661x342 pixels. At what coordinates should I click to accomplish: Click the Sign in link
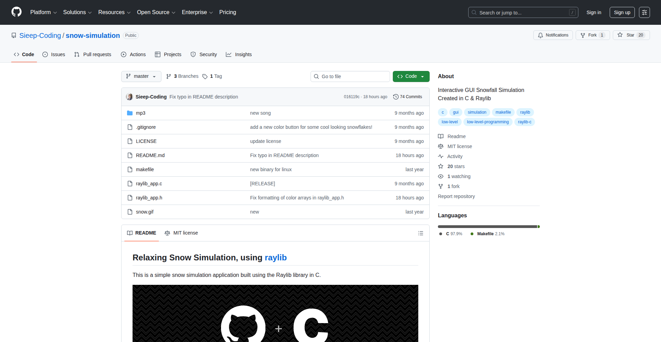[x=594, y=12]
